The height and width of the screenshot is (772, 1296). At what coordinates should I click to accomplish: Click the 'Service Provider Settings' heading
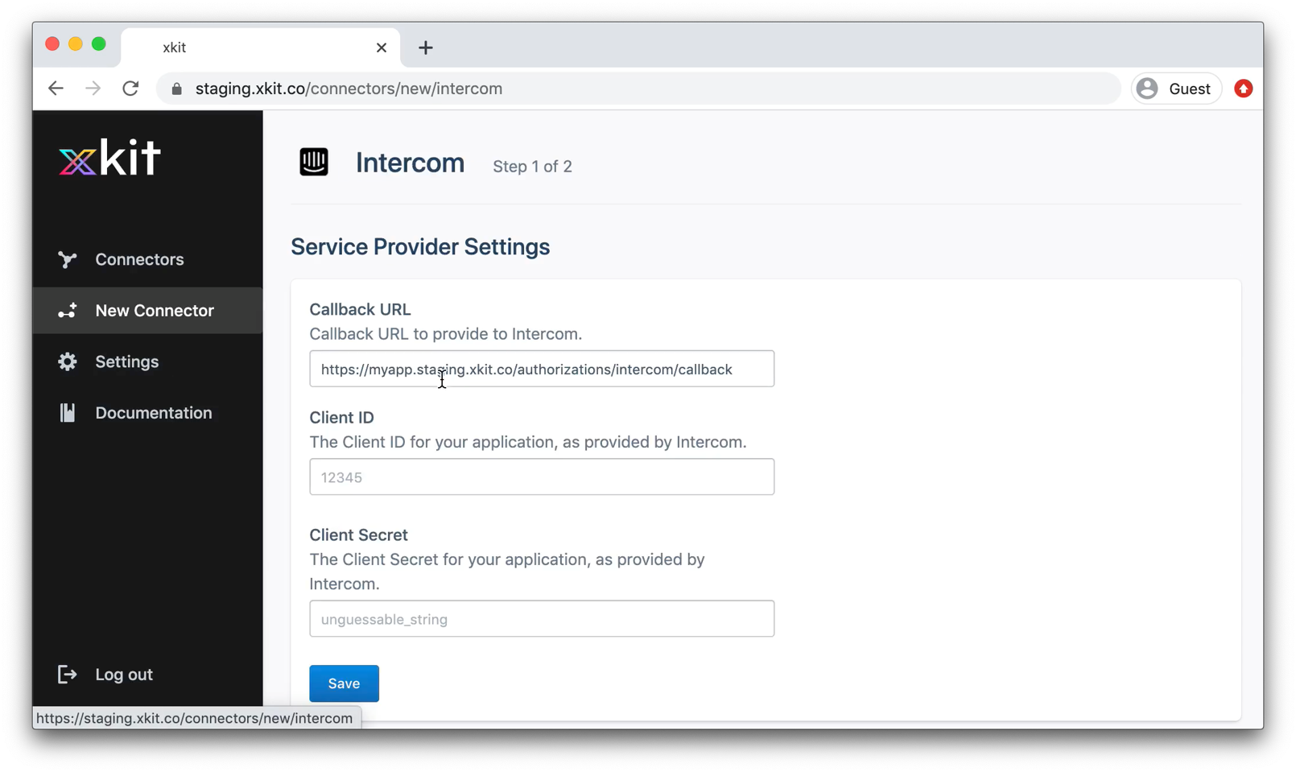point(420,247)
